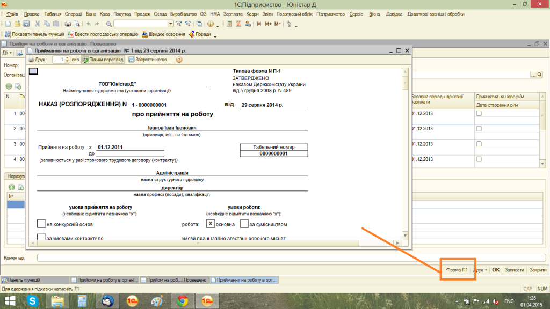This screenshot has height=309, width=550.
Task: Adjust the copies count stepper
Action: (x=67, y=60)
